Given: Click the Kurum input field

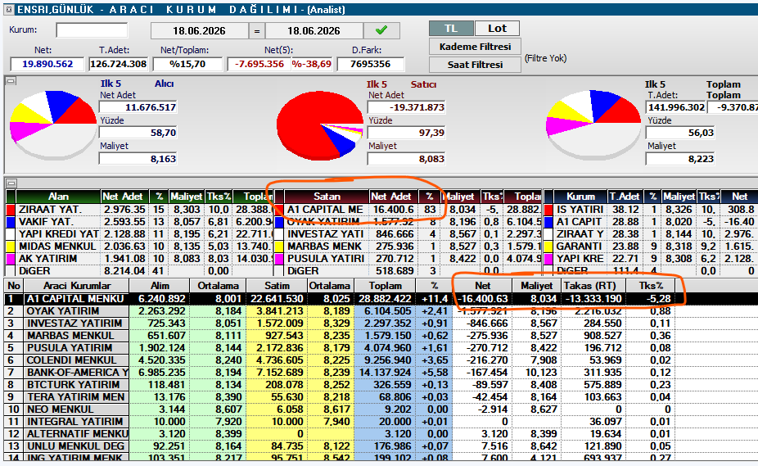Looking at the screenshot, I should pos(92,30).
